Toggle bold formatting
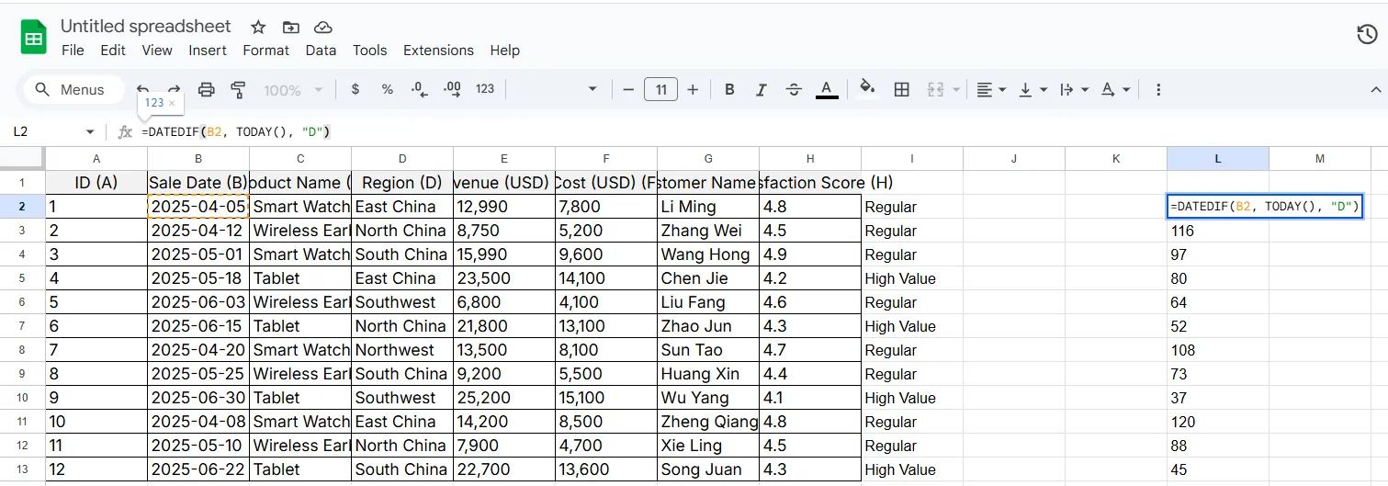The height and width of the screenshot is (486, 1388). (729, 89)
